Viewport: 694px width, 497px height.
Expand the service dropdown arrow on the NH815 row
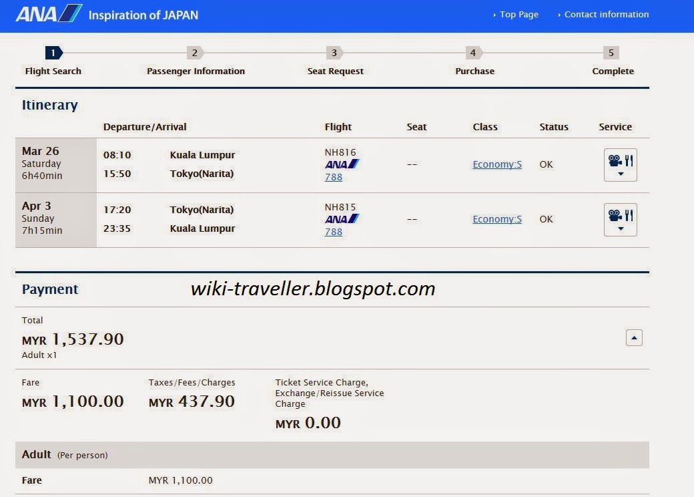tap(620, 228)
